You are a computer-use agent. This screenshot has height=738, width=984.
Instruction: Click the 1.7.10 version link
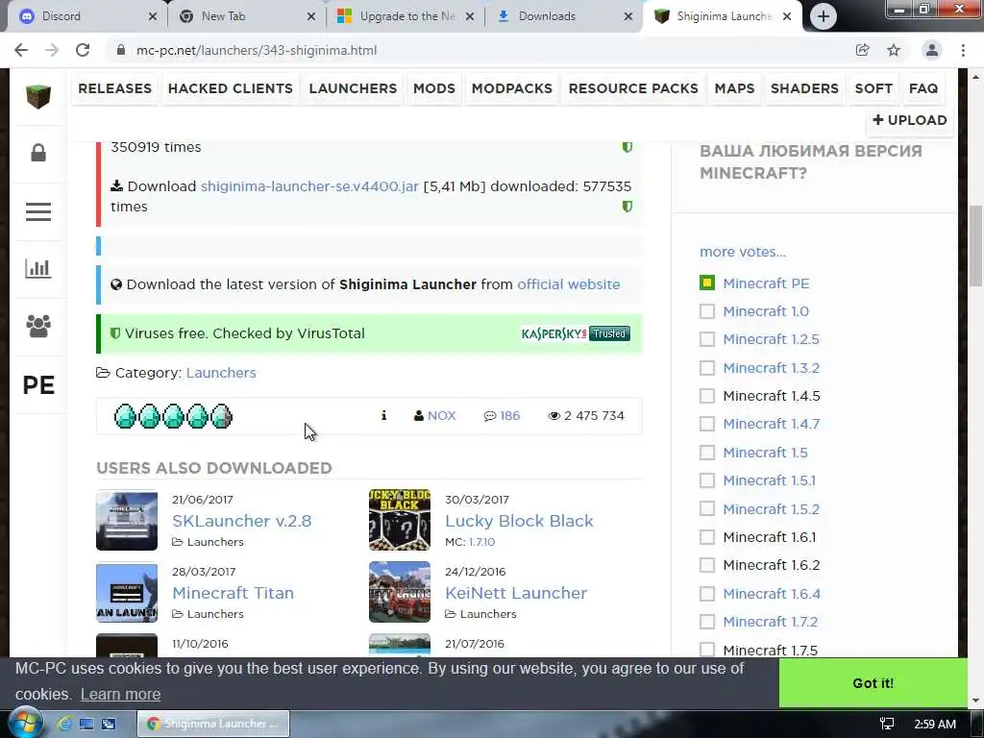(482, 542)
